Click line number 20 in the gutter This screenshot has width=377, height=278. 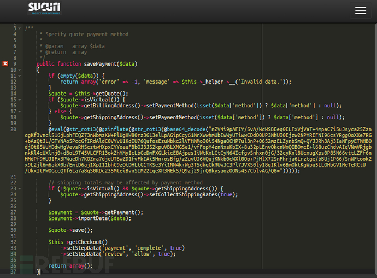pos(13,129)
